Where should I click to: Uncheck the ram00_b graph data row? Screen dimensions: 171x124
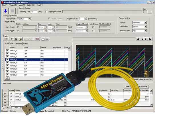click(x=7, y=50)
